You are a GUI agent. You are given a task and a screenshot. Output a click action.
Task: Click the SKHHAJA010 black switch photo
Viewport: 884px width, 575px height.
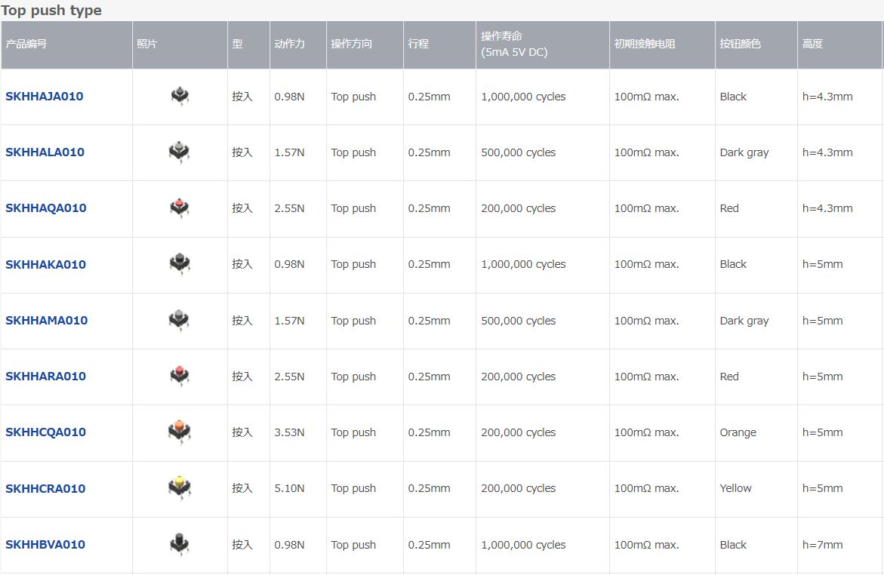click(x=180, y=96)
